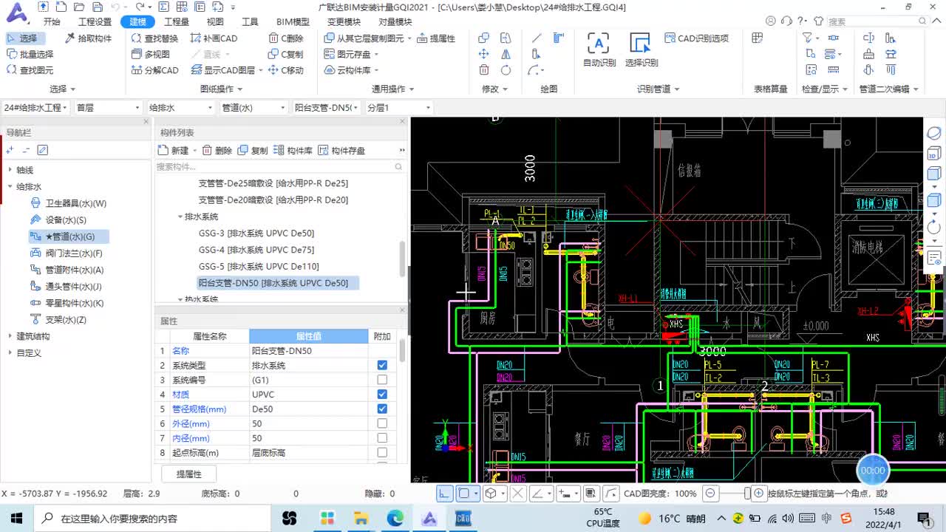Open the 工程量 ribbon tab
Viewport: 946px width, 532px height.
177,21
